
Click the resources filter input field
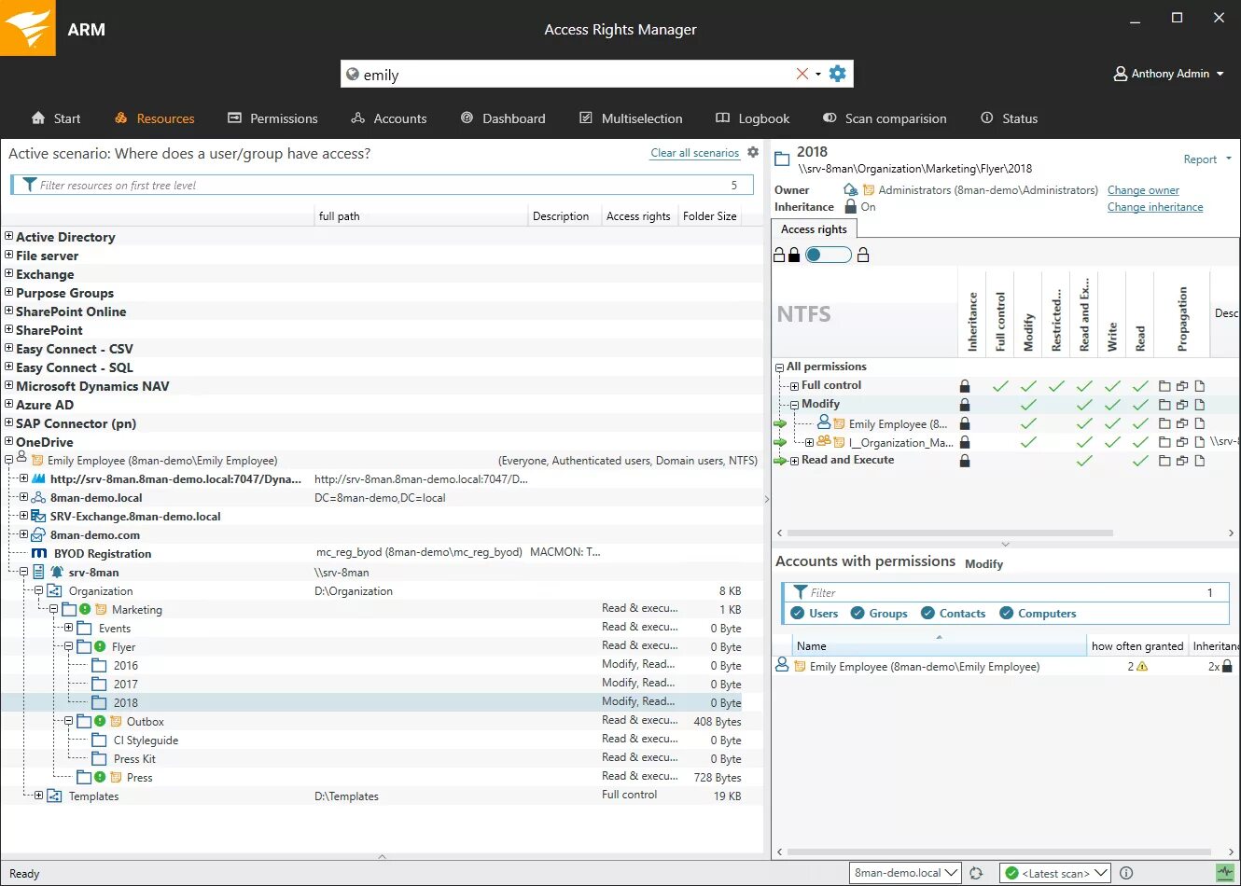[382, 185]
